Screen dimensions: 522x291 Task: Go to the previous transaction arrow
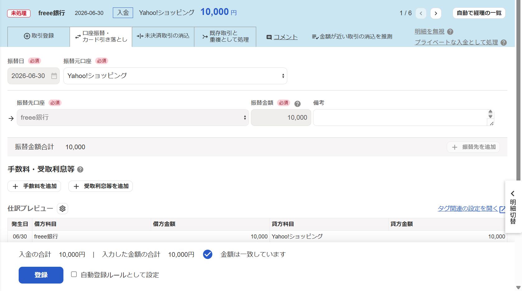[421, 13]
